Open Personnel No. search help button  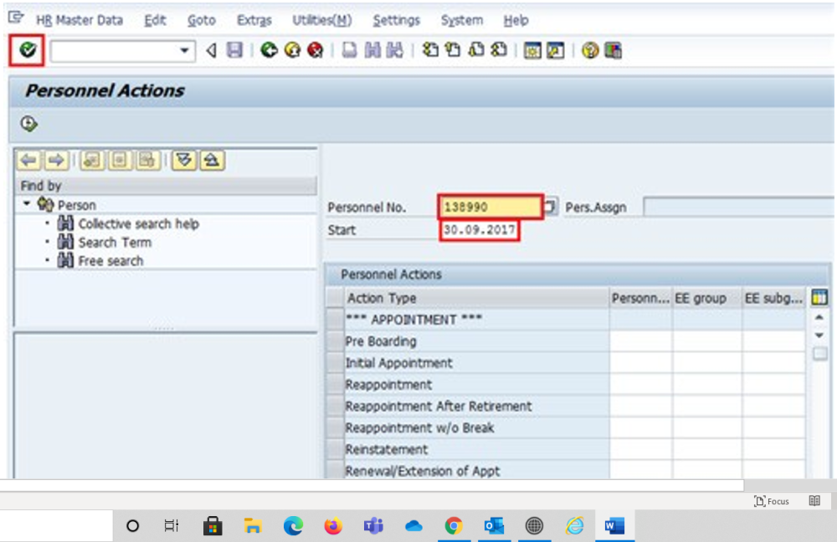551,206
